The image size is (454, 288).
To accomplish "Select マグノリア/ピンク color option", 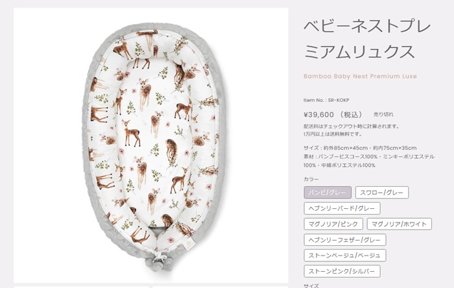I will point(333,224).
